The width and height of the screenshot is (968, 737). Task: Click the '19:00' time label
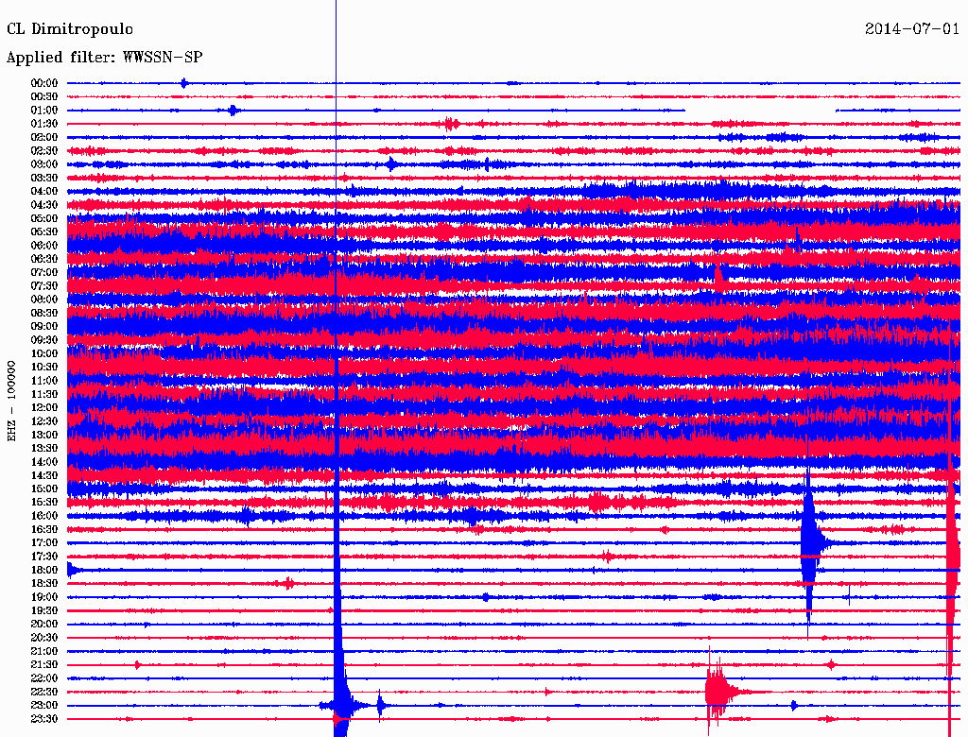44,597
